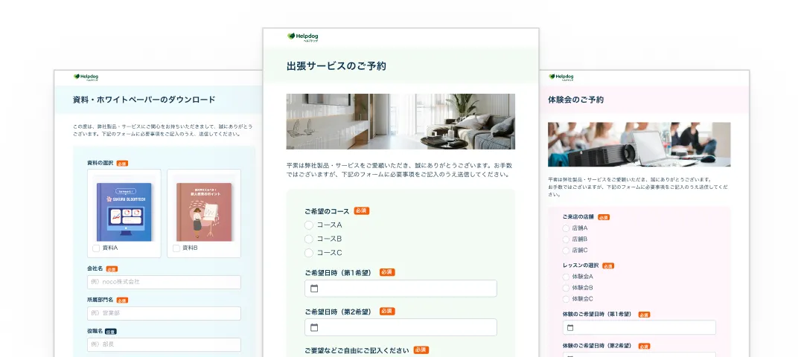Click the 資料B brown book cover thumbnail

pyautogui.click(x=204, y=211)
